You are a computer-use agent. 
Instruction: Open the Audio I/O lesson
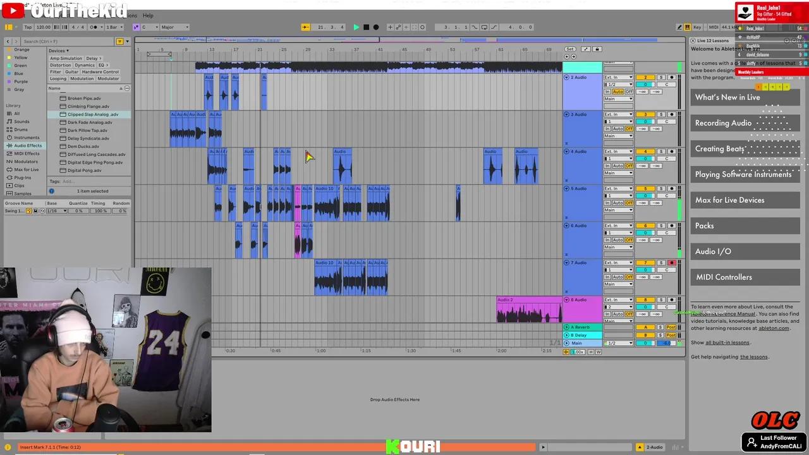(745, 252)
